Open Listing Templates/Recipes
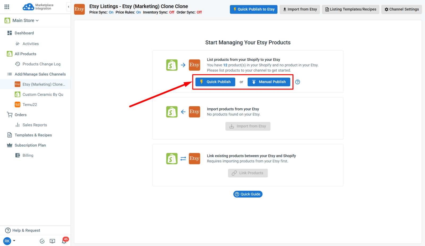 [351, 9]
